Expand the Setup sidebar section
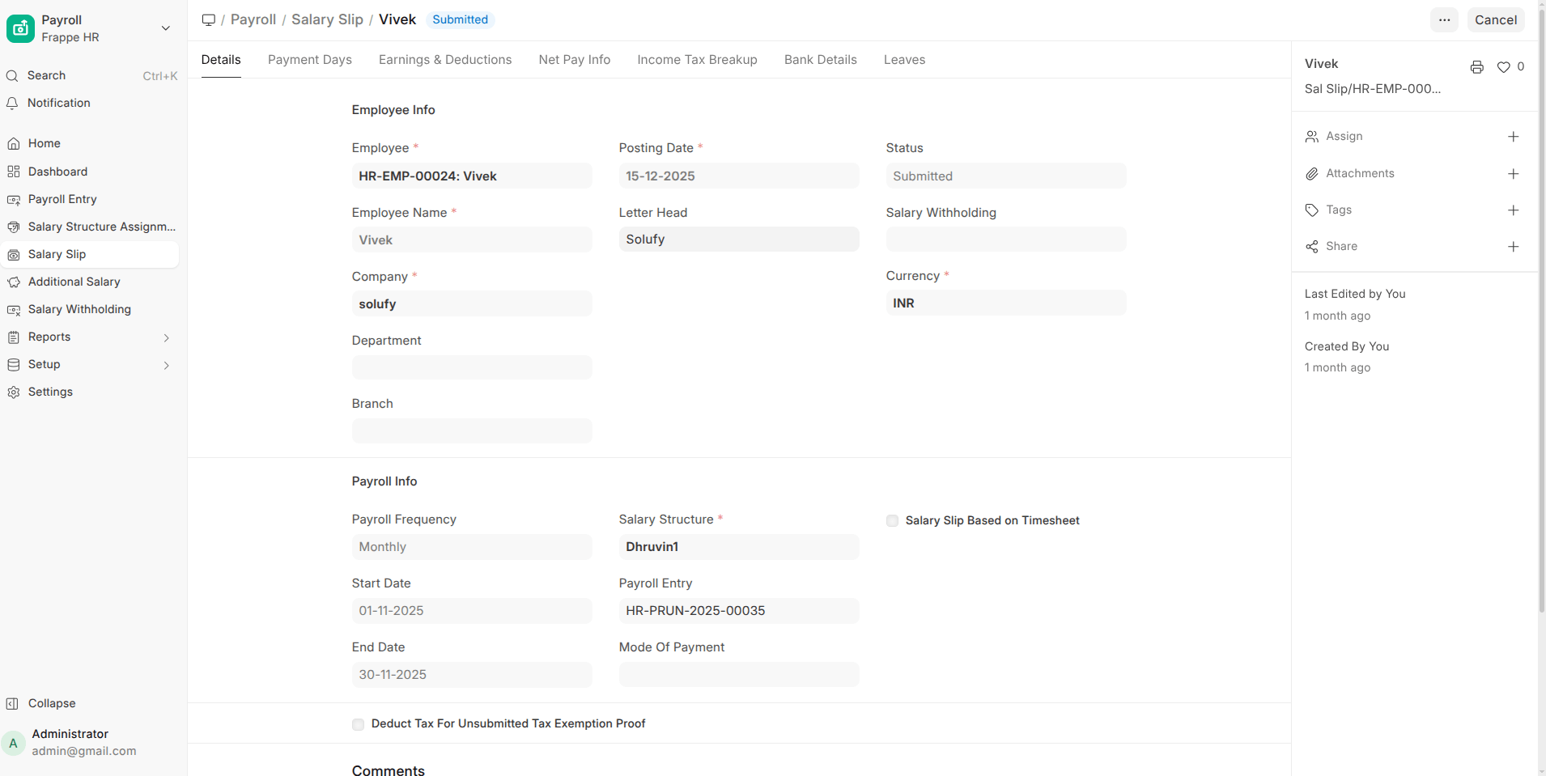1546x776 pixels. [166, 365]
